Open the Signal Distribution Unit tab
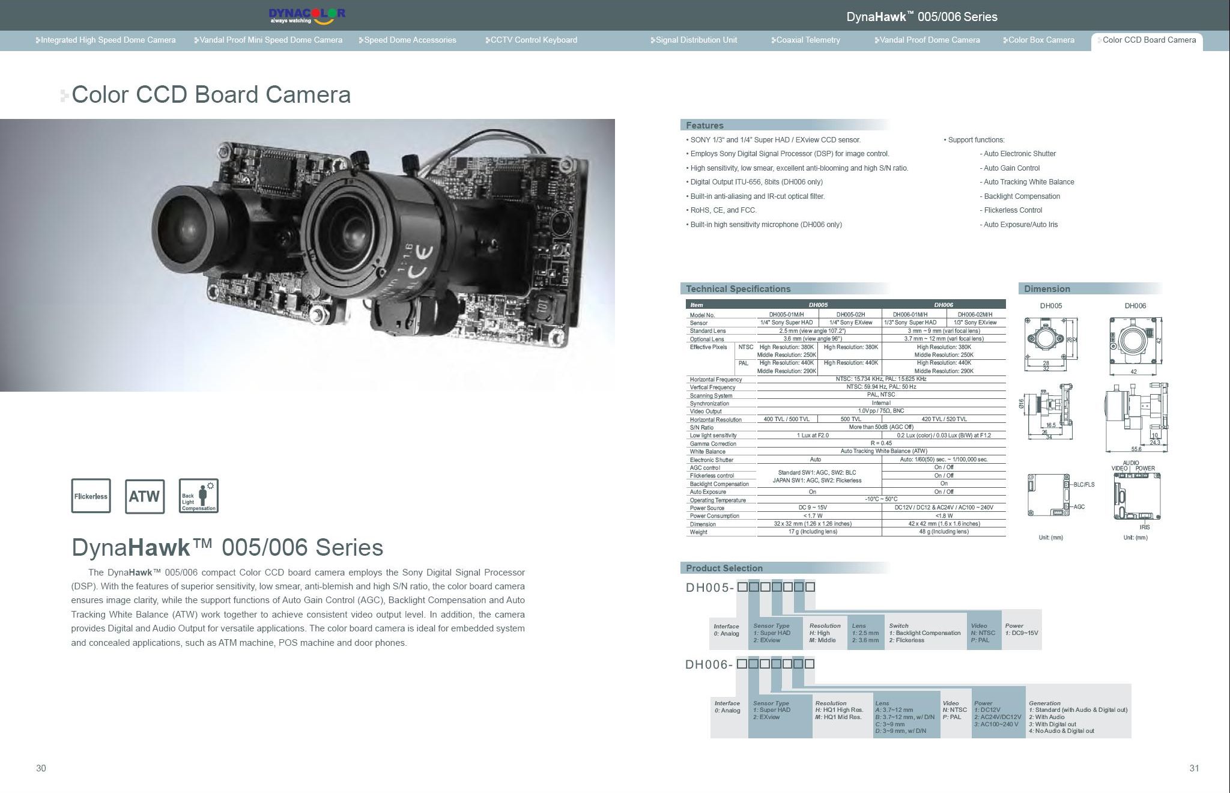 (694, 40)
